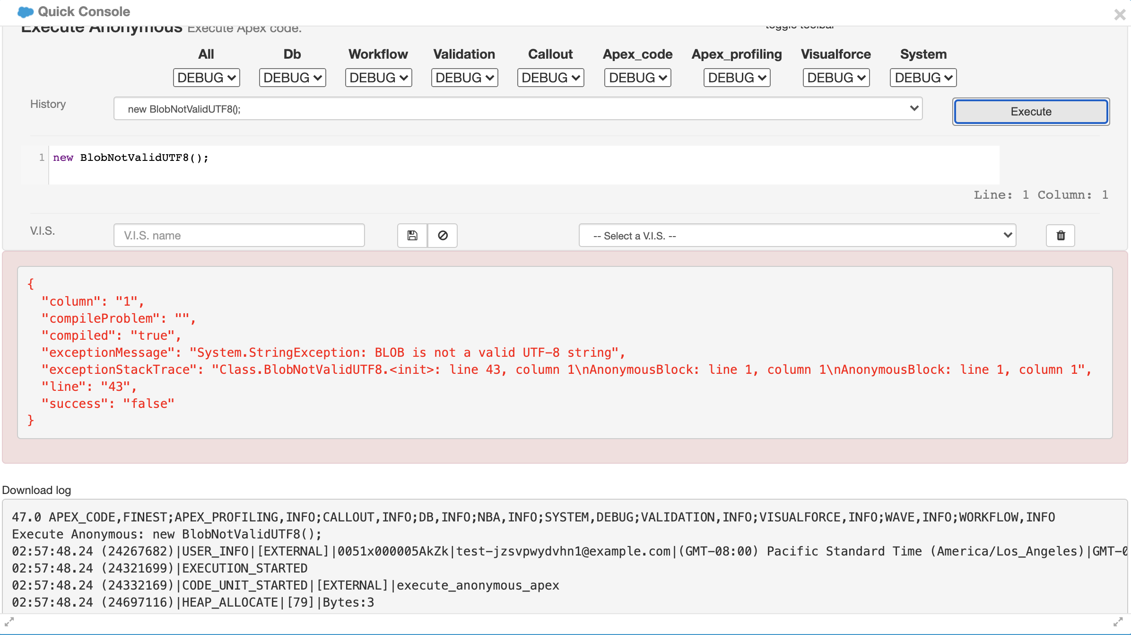This screenshot has width=1131, height=635.
Task: Focus the V.I.S. name input field
Action: (x=239, y=236)
